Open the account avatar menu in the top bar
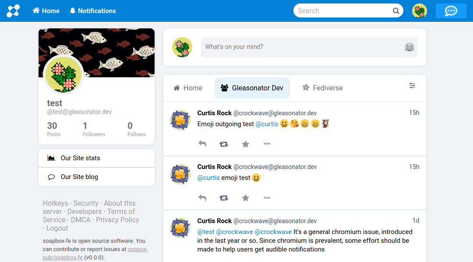 tap(419, 11)
